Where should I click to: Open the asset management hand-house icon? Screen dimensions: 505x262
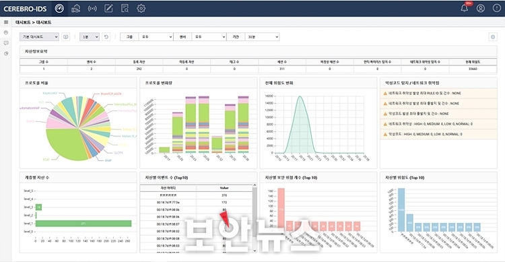(x=75, y=8)
